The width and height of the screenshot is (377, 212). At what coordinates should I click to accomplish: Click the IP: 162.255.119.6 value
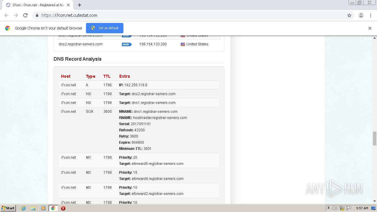pos(133,85)
